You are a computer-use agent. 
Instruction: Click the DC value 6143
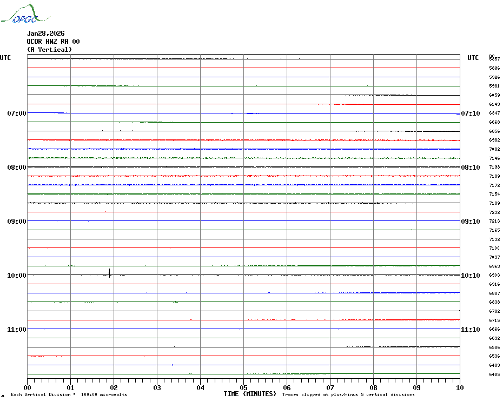(494, 104)
